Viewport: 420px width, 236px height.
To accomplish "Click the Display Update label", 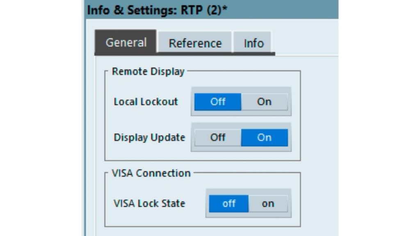I will click(149, 138).
